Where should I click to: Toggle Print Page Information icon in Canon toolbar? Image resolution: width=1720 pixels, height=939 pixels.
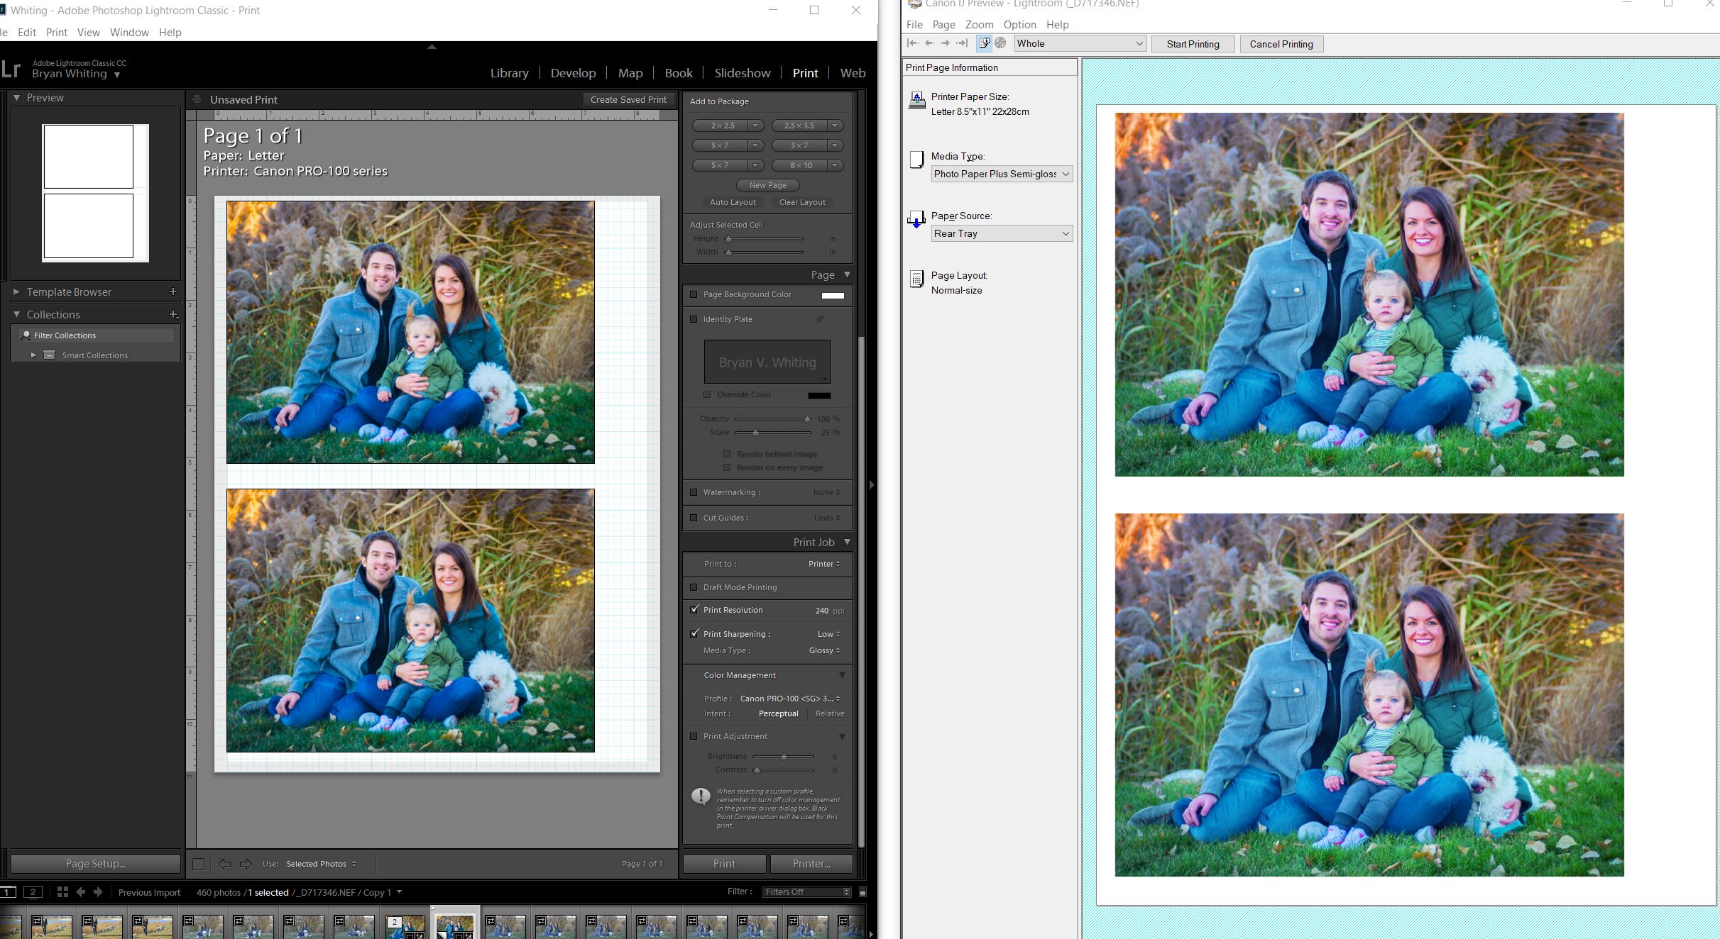point(984,43)
